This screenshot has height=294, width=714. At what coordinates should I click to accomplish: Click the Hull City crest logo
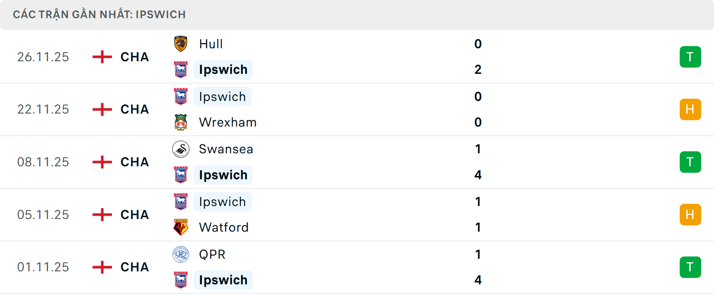point(181,43)
